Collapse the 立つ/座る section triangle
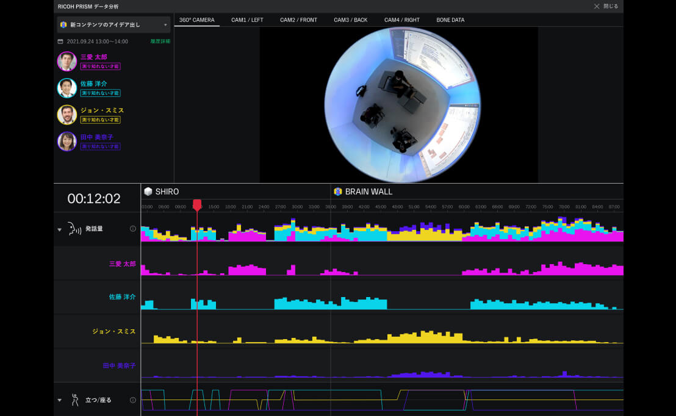 pyautogui.click(x=60, y=401)
